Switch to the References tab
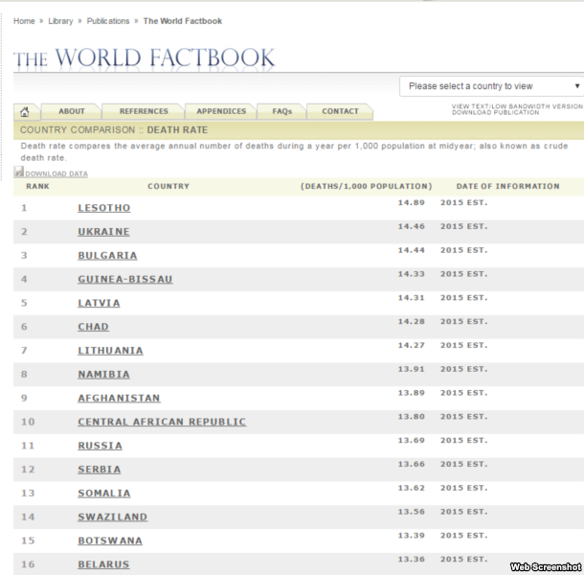Viewport: 584px width, 575px height. tap(144, 111)
